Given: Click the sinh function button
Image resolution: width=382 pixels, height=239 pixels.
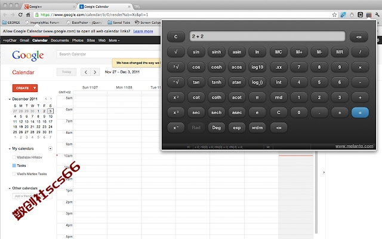Looking at the screenshot, I should click(x=216, y=52).
